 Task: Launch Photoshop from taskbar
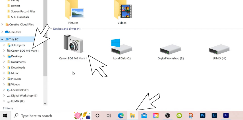coord(203,115)
